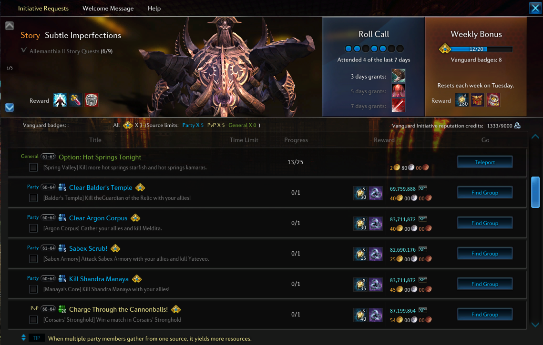Click the request list scroll-down chevron

pyautogui.click(x=535, y=325)
